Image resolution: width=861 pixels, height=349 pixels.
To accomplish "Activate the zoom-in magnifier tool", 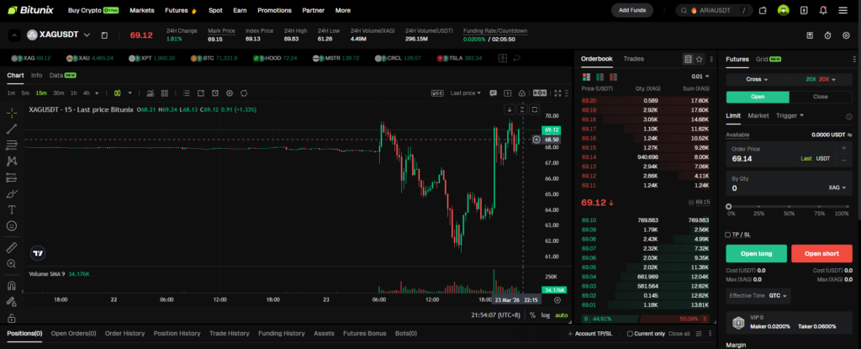I will pos(12,263).
